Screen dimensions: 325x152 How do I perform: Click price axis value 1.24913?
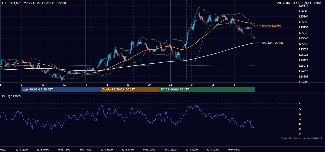coord(303,71)
